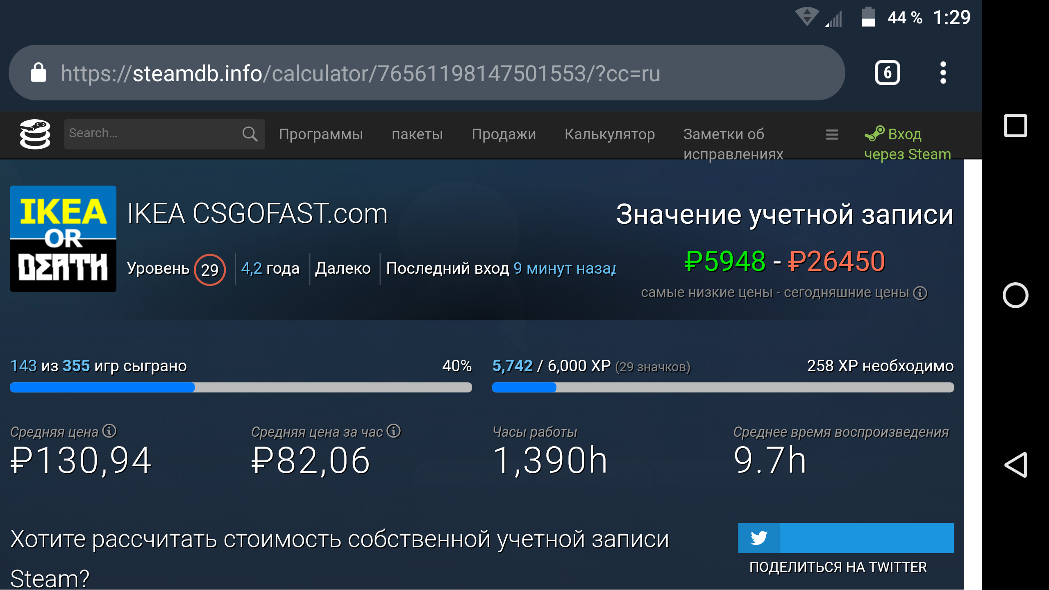Open the SteamDB logo home link
The width and height of the screenshot is (1049, 590).
click(x=35, y=134)
